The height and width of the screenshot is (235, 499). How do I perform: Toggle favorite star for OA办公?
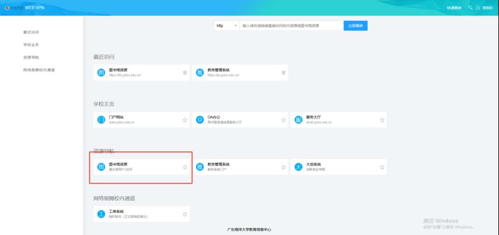pyautogui.click(x=284, y=120)
